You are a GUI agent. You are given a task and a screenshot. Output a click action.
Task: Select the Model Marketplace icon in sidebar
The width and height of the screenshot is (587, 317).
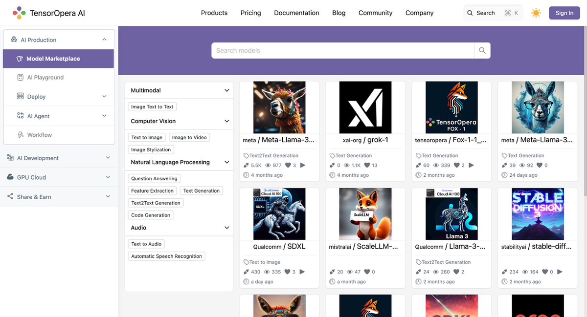click(20, 59)
